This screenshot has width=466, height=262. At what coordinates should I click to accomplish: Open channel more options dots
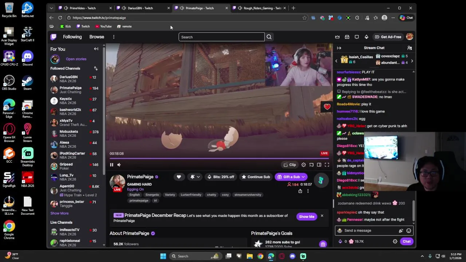click(x=308, y=191)
